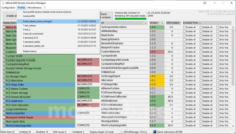The width and height of the screenshot is (236, 134).
Task: Click the sort arrow on the Version column
Action: (162, 23)
